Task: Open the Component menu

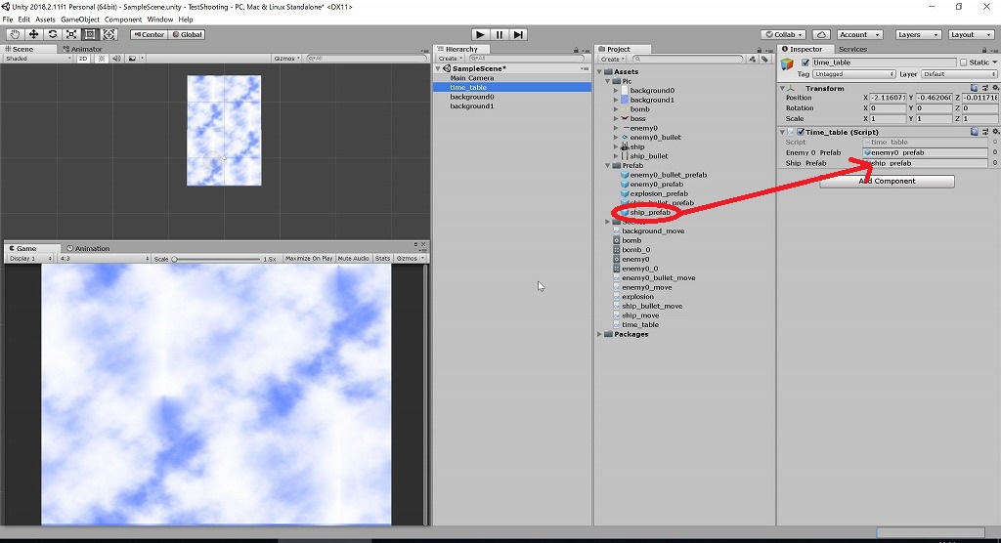Action: point(123,20)
